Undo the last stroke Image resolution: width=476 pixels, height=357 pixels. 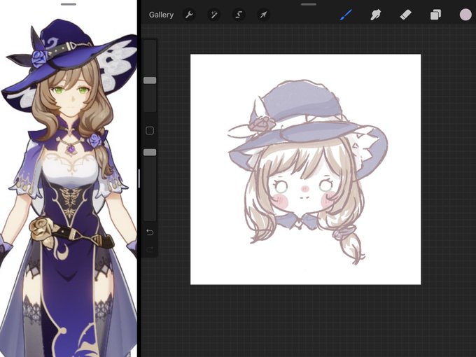(x=150, y=232)
